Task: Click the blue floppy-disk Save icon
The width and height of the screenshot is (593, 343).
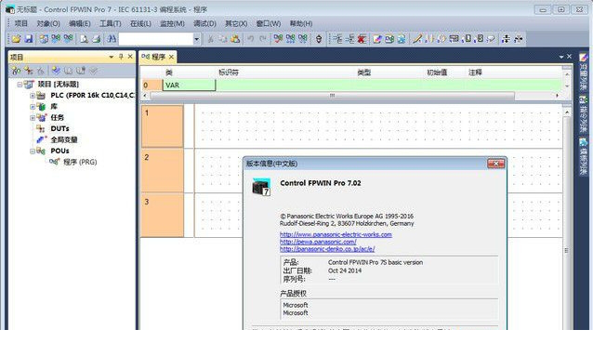Action: (29, 38)
